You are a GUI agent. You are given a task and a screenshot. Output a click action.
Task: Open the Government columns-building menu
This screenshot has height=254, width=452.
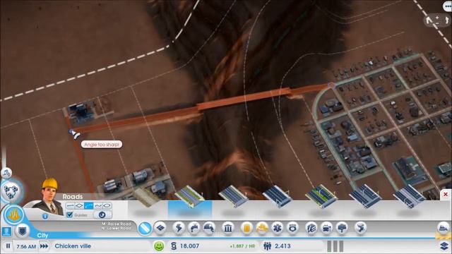pyautogui.click(x=227, y=228)
